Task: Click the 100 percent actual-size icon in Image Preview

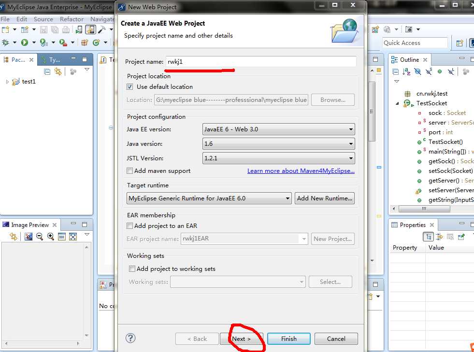Action: coord(62,236)
